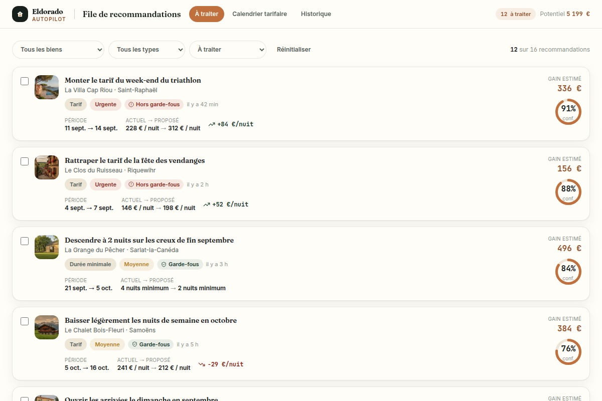The image size is (602, 401).
Task: Open Monter le tarif du week-end du triathlon
Action: click(133, 80)
